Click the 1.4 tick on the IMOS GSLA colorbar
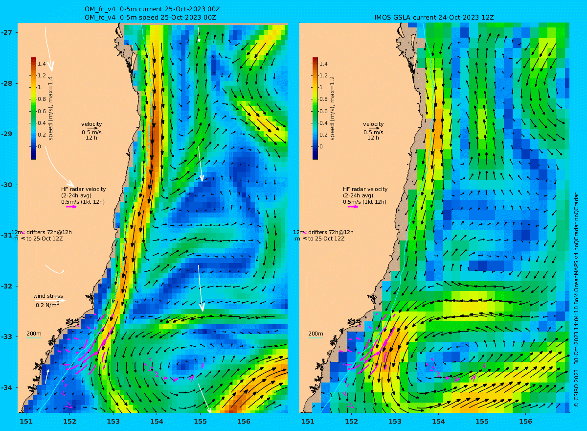 [x=324, y=64]
